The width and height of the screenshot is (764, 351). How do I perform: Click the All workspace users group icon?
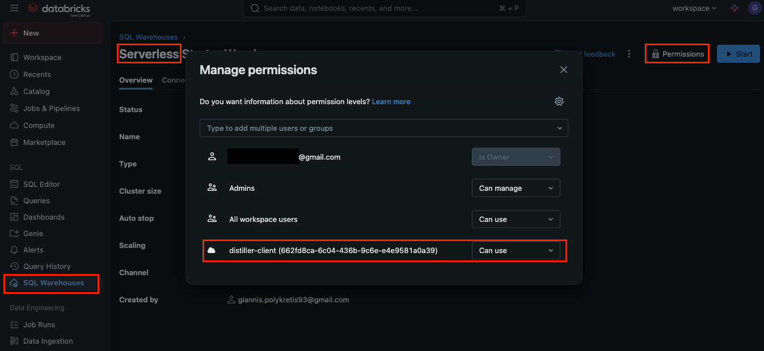coord(212,219)
